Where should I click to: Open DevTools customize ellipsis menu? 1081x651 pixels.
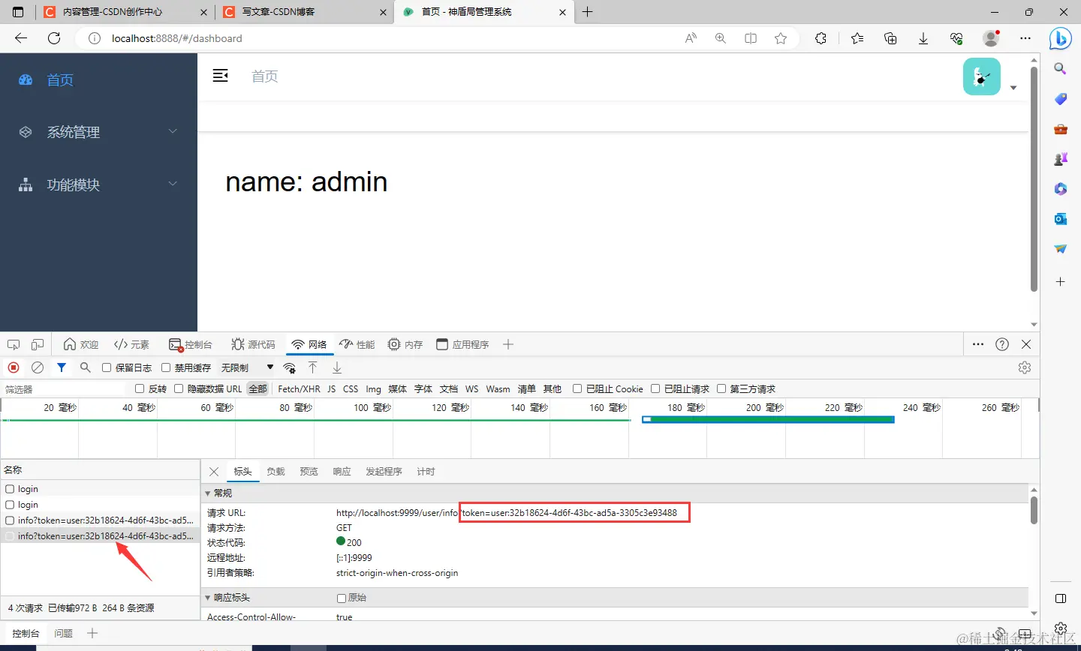click(x=978, y=344)
